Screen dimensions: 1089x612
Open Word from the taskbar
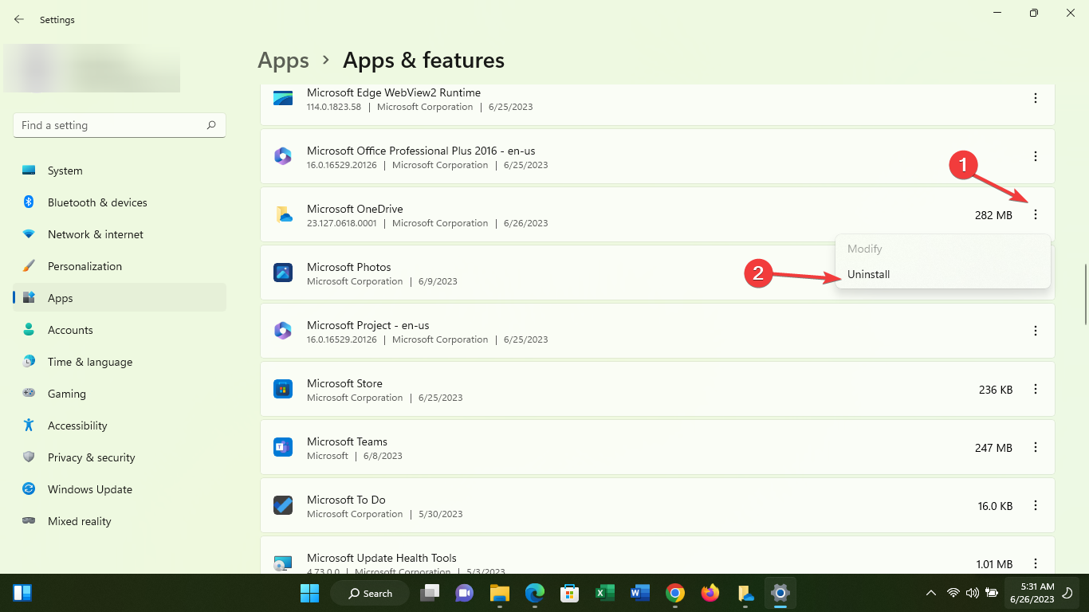[639, 593]
